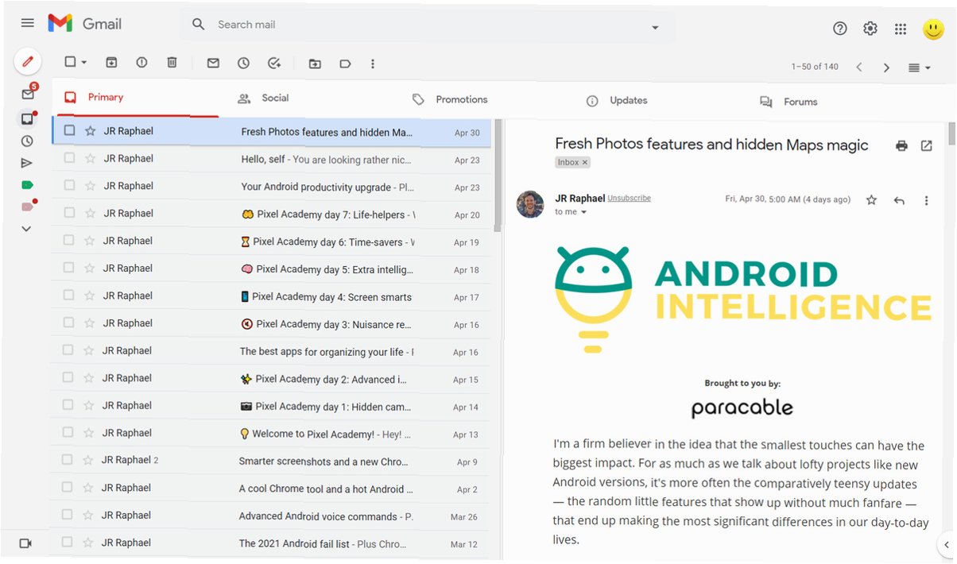Tick checkbox for Pixel Academy day 4 email
The height and width of the screenshot is (564, 957).
point(68,296)
